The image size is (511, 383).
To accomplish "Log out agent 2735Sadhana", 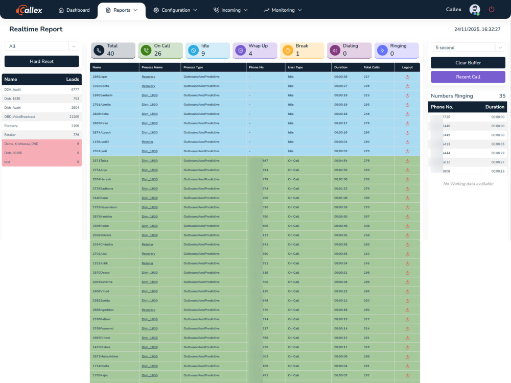I will coord(407,189).
